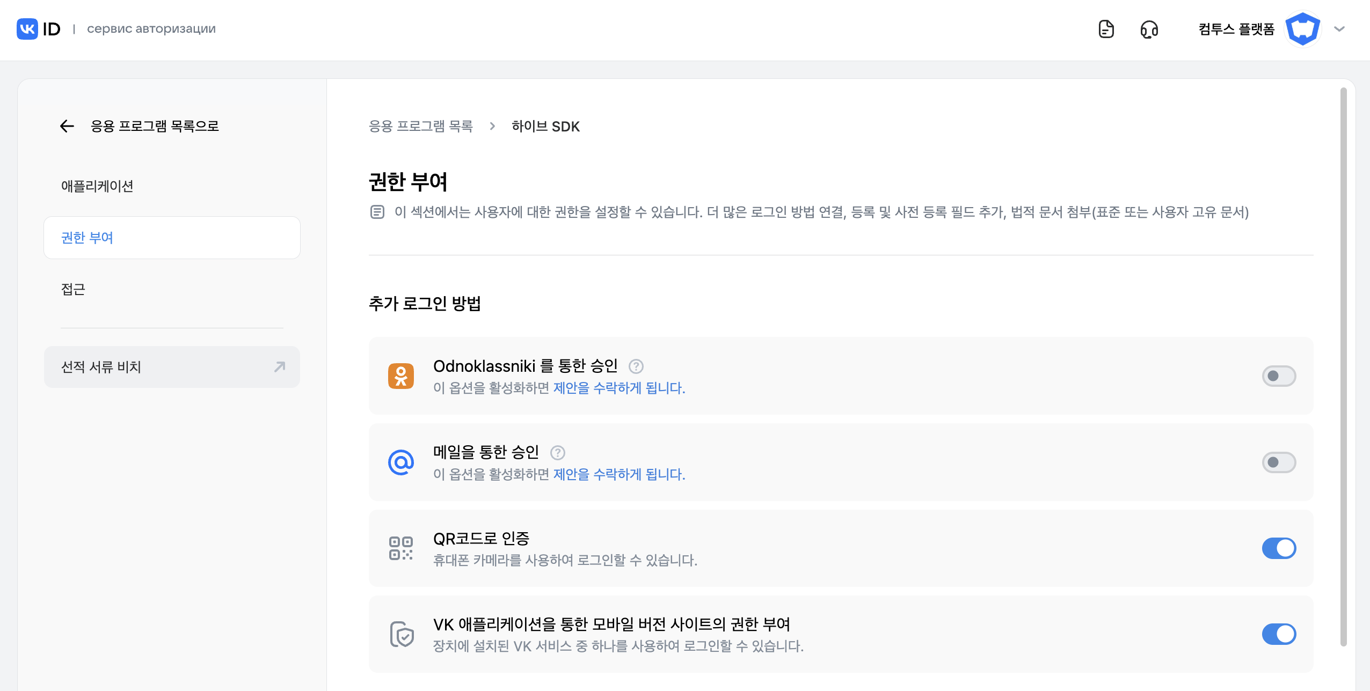Turn off VK 애플리케이션 mobile authorization toggle
The height and width of the screenshot is (691, 1370).
pyautogui.click(x=1279, y=634)
